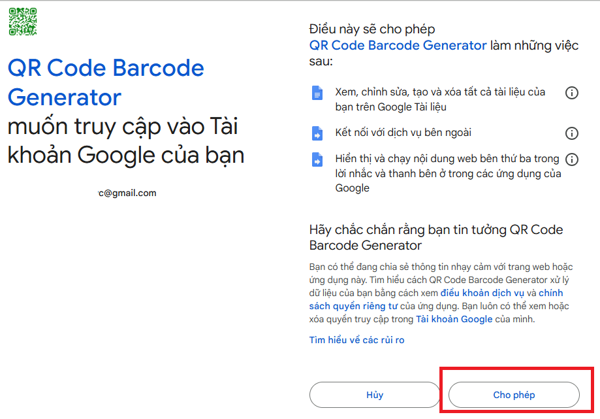The width and height of the screenshot is (600, 419).
Task: Open the QR Code Barcode Generator link on the right
Action: coord(398,45)
